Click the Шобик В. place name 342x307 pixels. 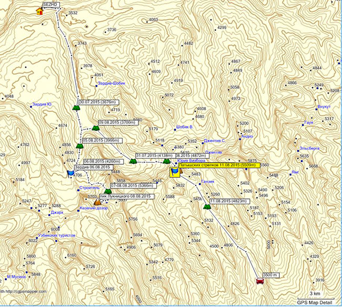click(x=185, y=127)
